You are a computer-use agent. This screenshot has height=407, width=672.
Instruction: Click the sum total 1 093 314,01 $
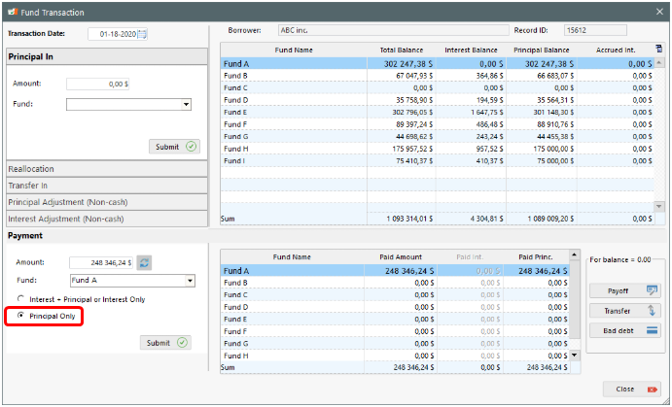401,219
